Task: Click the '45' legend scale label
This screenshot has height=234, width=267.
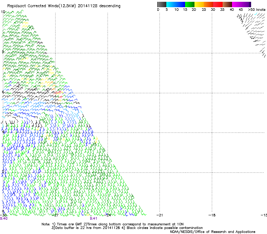Action: tap(241, 10)
